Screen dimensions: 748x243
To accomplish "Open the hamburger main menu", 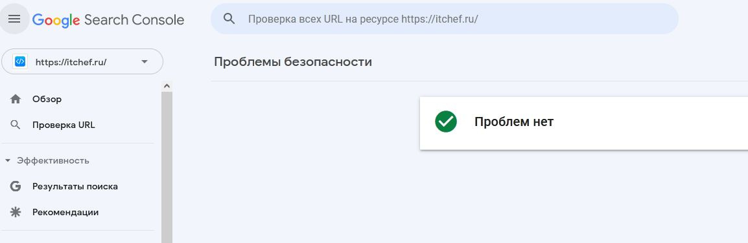I will point(14,19).
